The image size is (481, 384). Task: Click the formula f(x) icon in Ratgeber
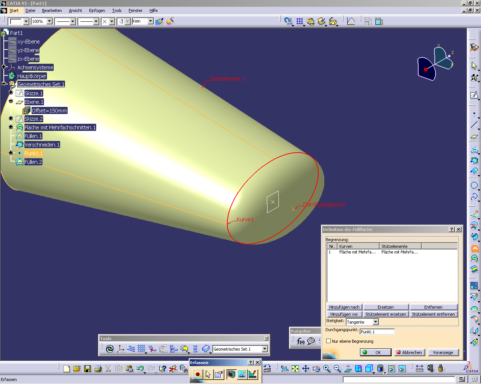(x=300, y=341)
